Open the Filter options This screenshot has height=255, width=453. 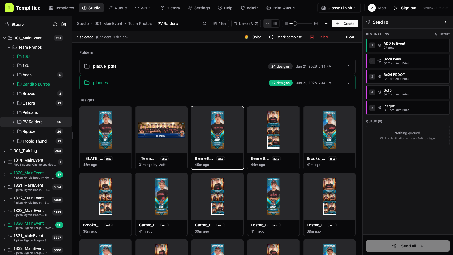(x=220, y=24)
